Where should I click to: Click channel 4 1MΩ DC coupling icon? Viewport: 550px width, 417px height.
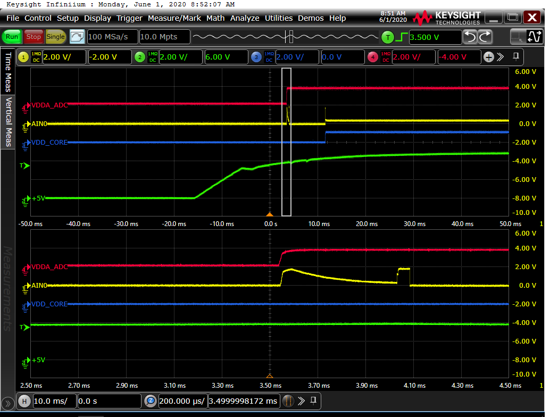386,57
